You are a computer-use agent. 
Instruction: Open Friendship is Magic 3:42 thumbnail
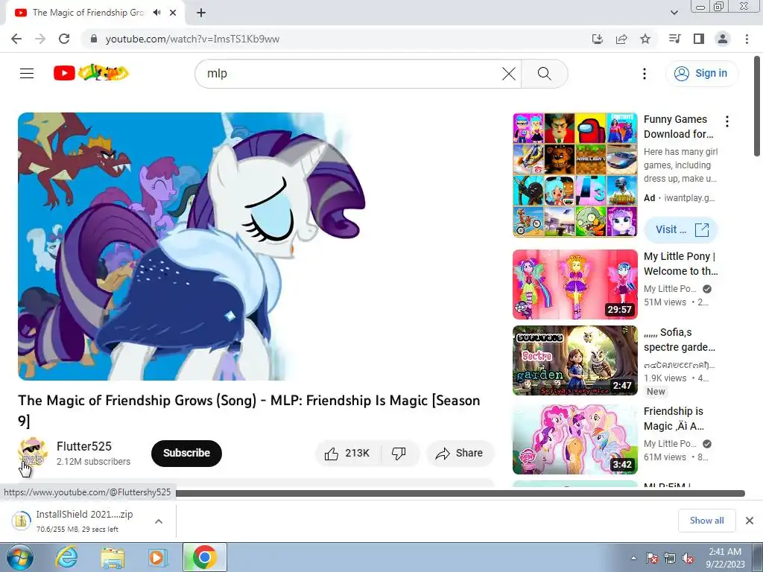click(x=574, y=439)
